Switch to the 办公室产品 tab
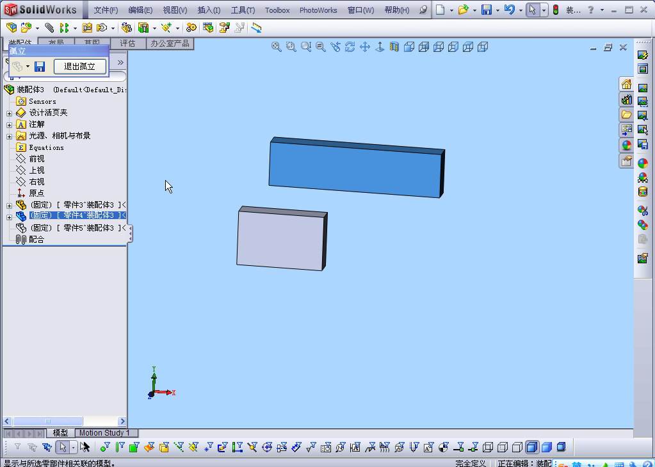Image resolution: width=655 pixels, height=467 pixels. (170, 44)
